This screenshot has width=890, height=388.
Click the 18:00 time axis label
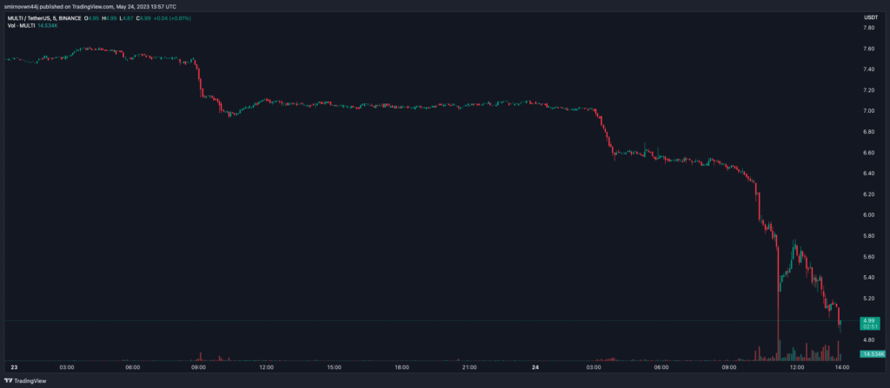tap(402, 367)
